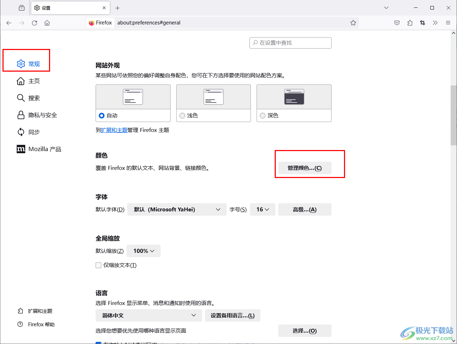Click the Firefox identity icon in address bar

click(x=101, y=23)
